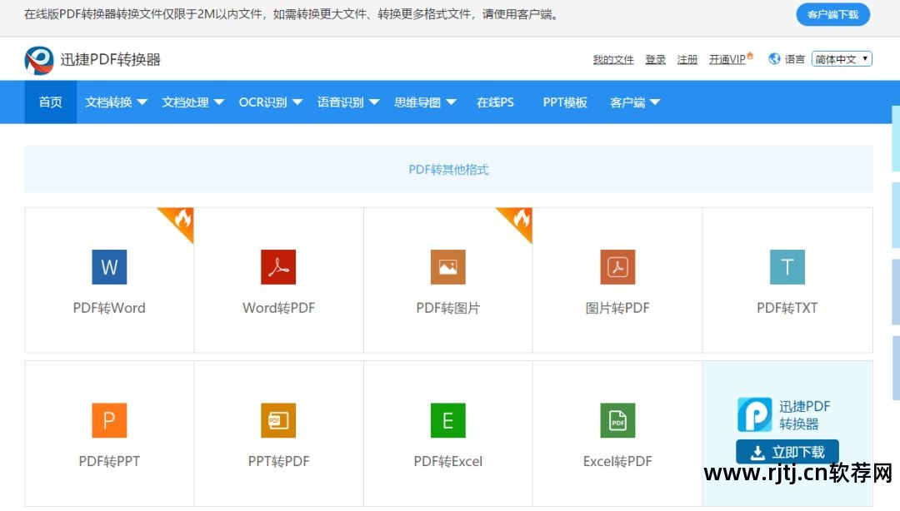Switch to the 首页 tab

coord(50,102)
